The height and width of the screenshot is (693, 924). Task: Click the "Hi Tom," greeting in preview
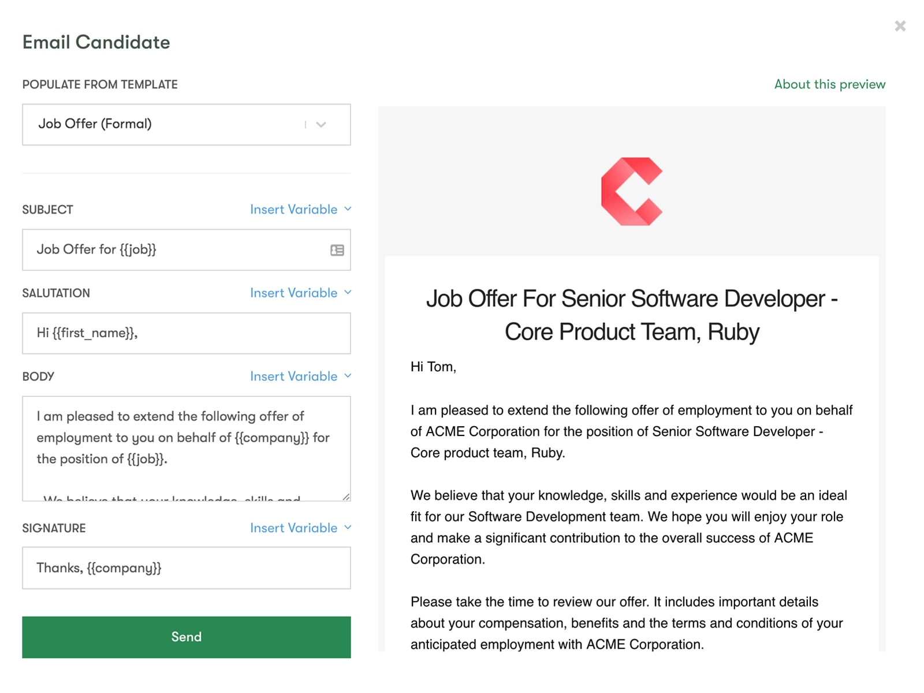point(433,367)
